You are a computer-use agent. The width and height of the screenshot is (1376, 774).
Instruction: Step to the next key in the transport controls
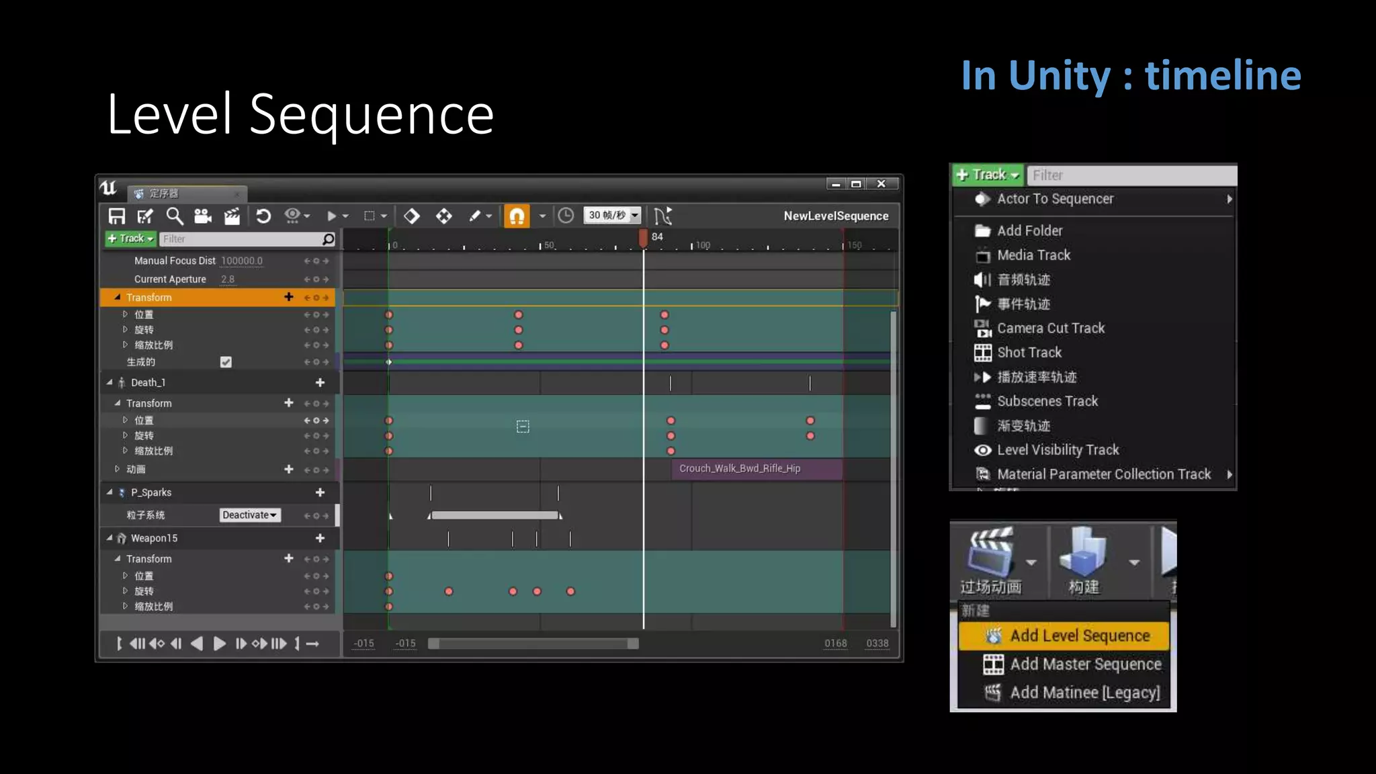259,644
